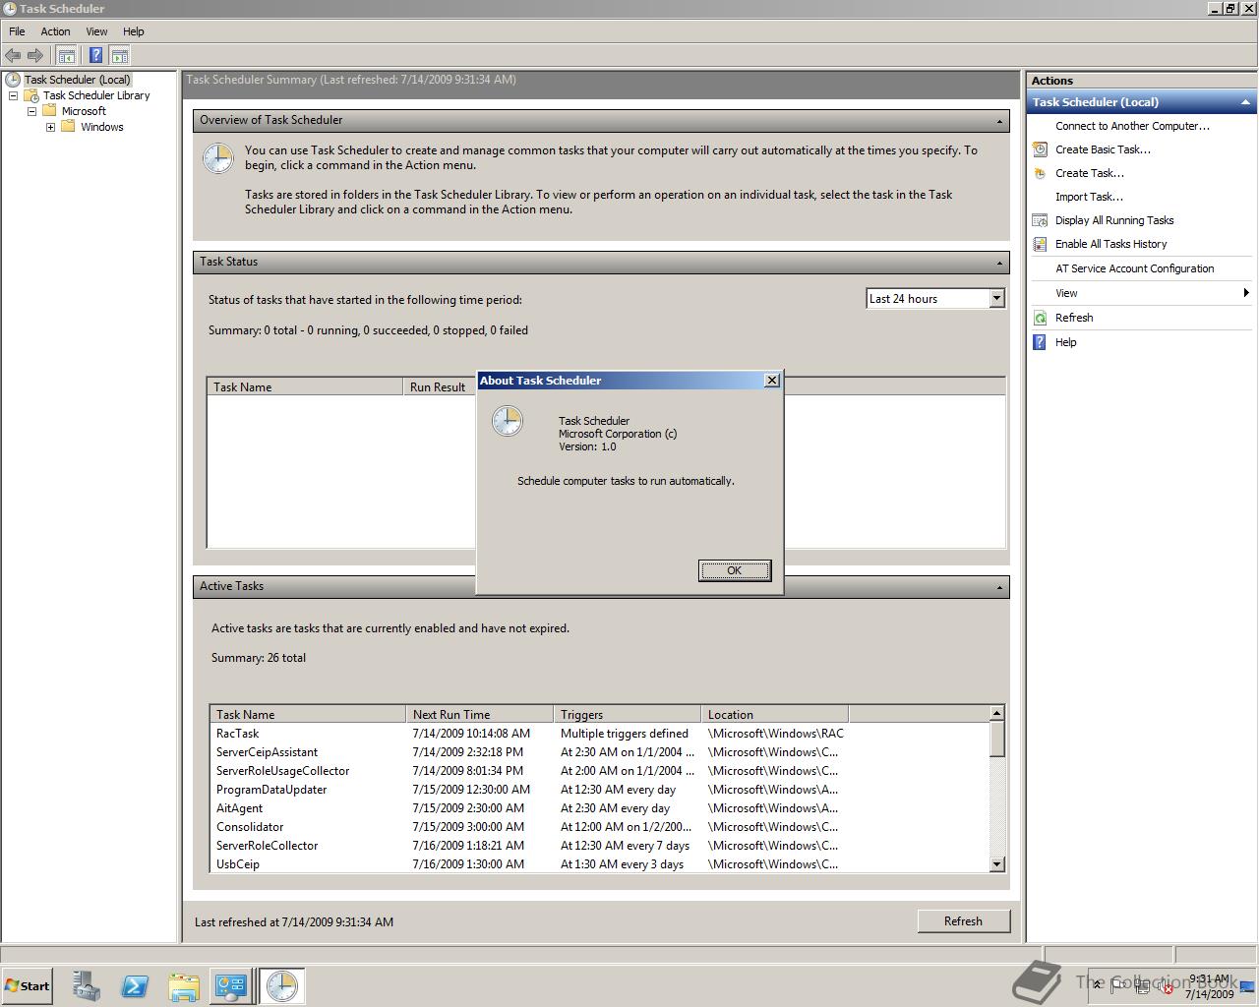
Task: Click the Enable All Tasks History icon
Action: pyautogui.click(x=1040, y=244)
